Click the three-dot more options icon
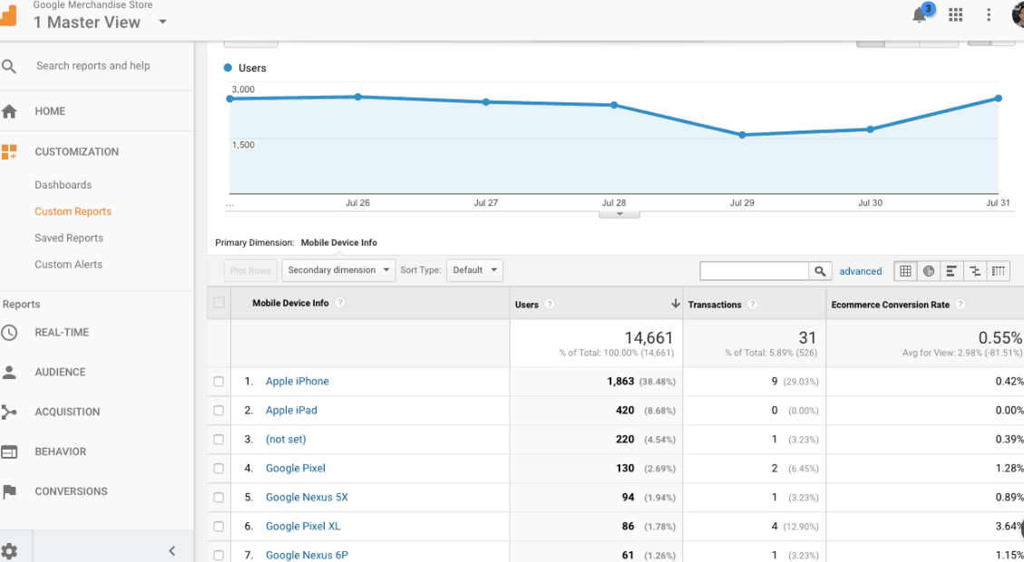The width and height of the screenshot is (1024, 562). [989, 15]
